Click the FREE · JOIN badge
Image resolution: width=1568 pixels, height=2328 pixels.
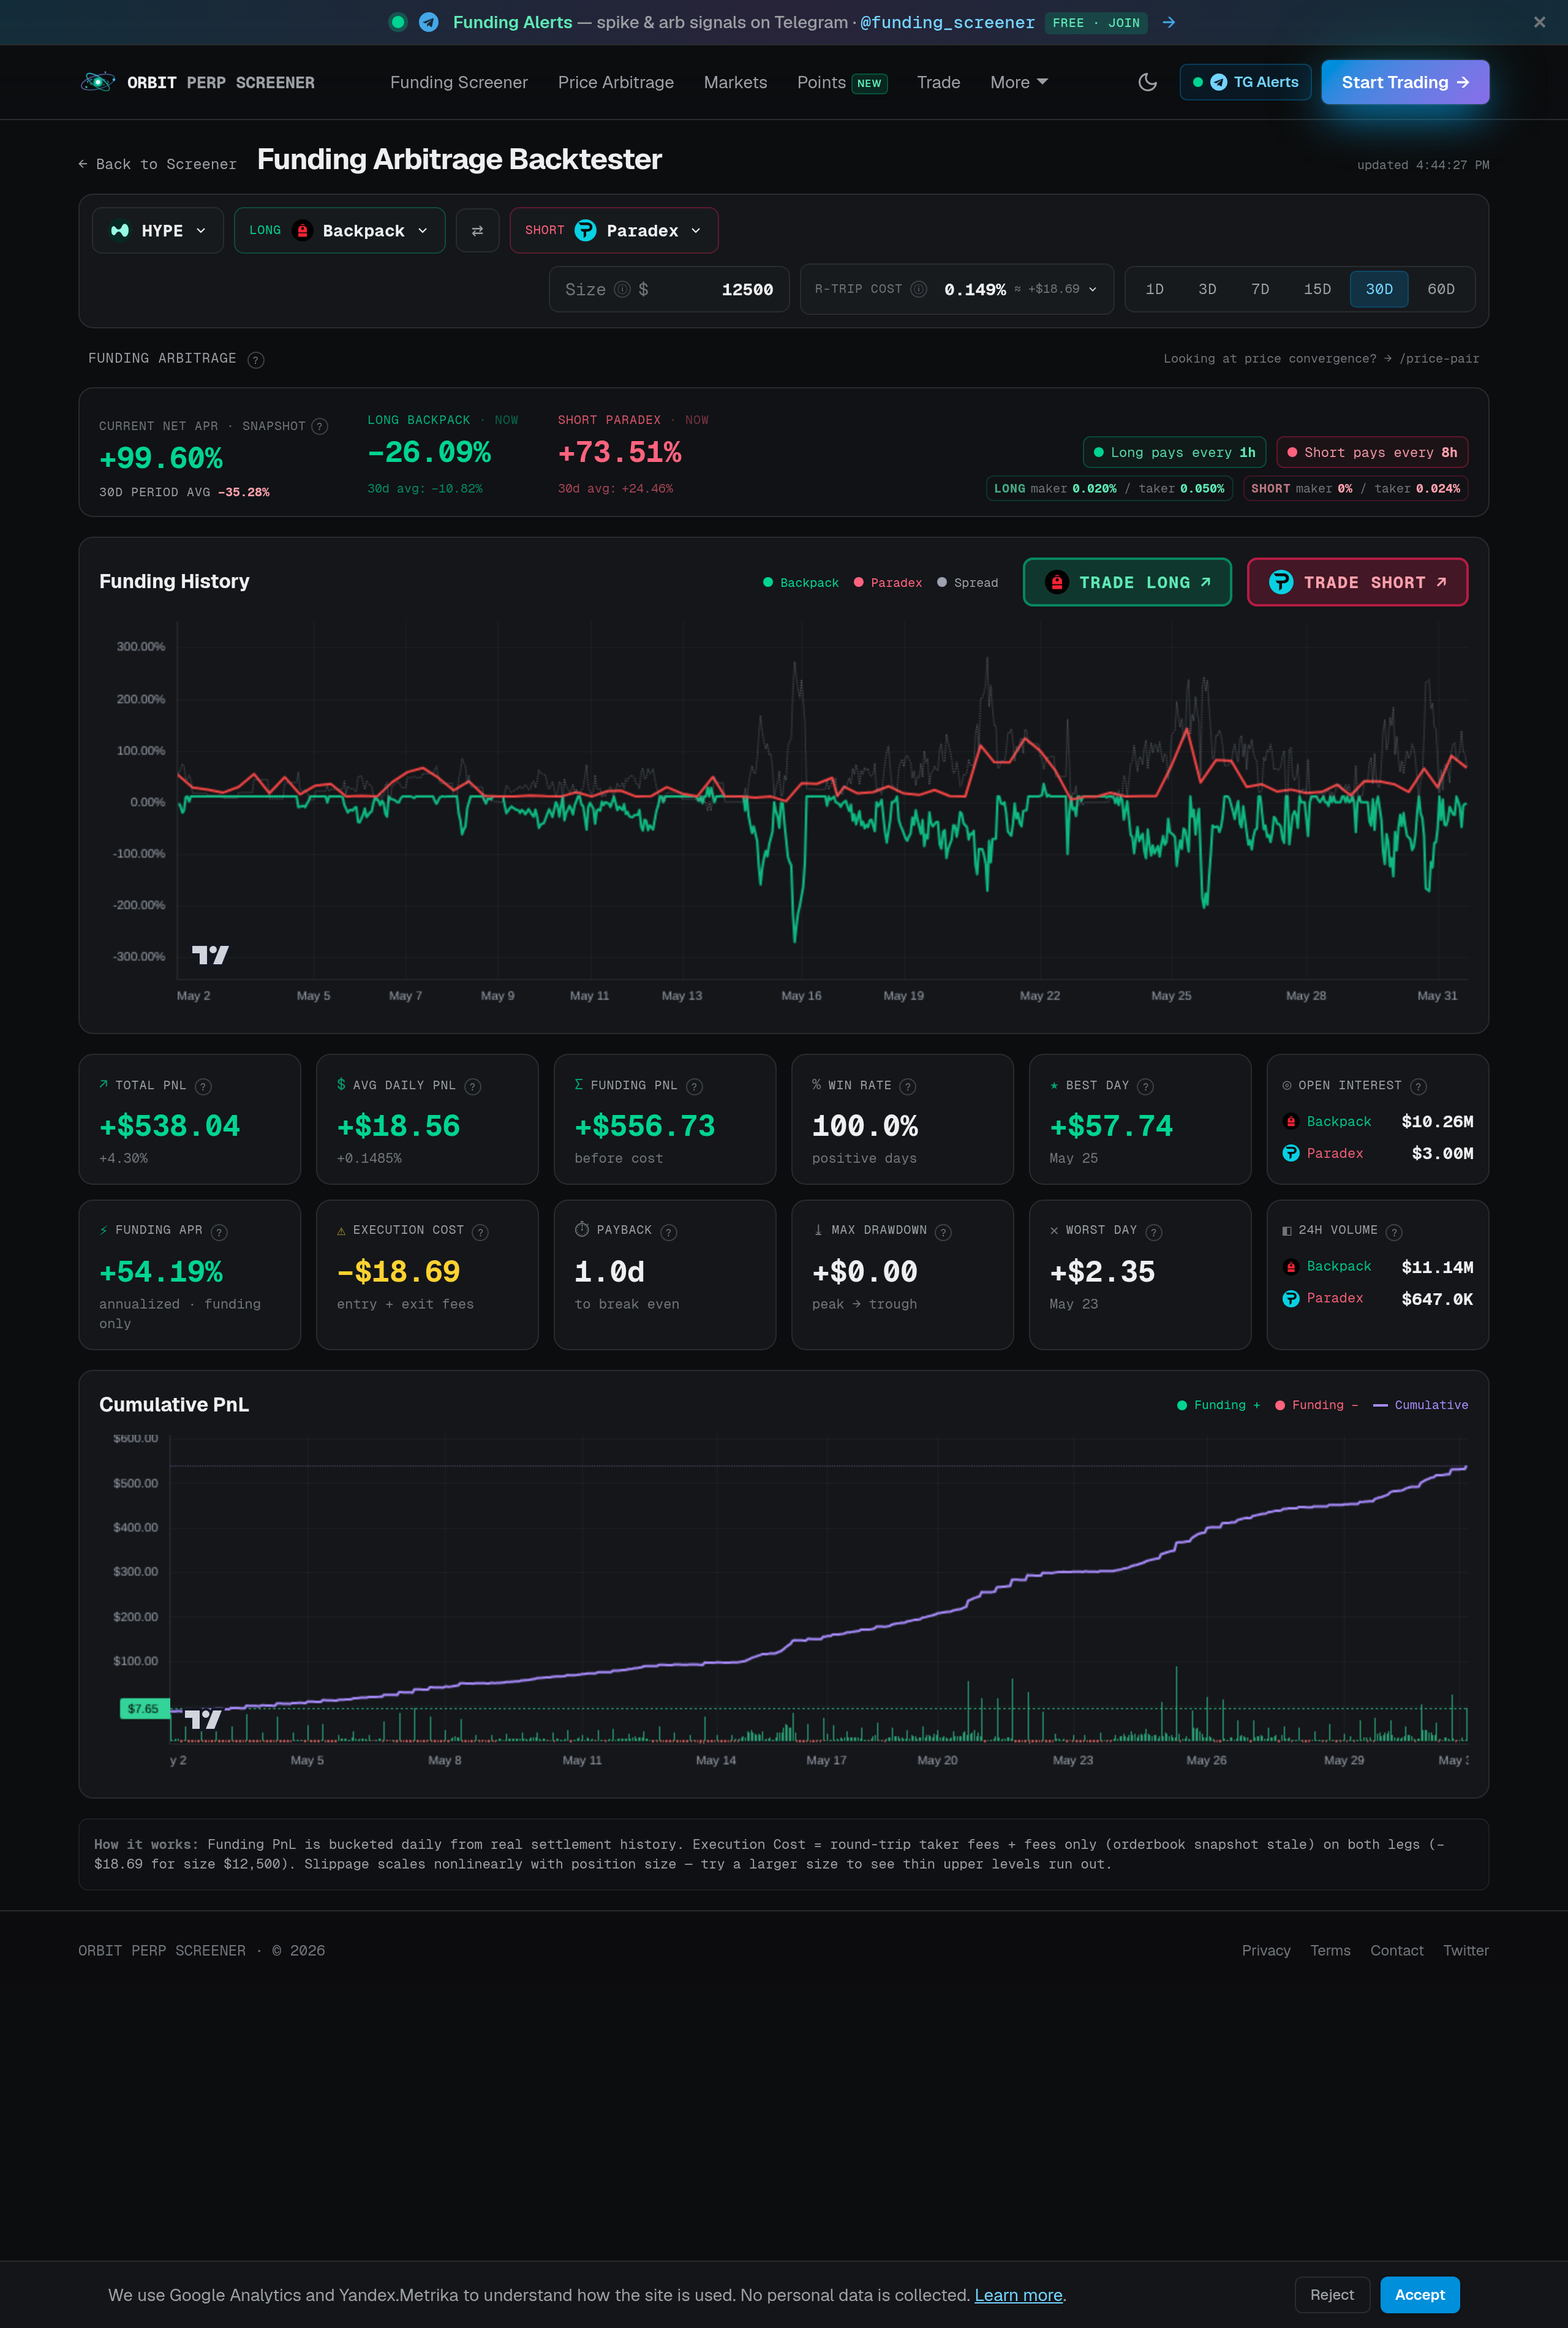(x=1096, y=22)
